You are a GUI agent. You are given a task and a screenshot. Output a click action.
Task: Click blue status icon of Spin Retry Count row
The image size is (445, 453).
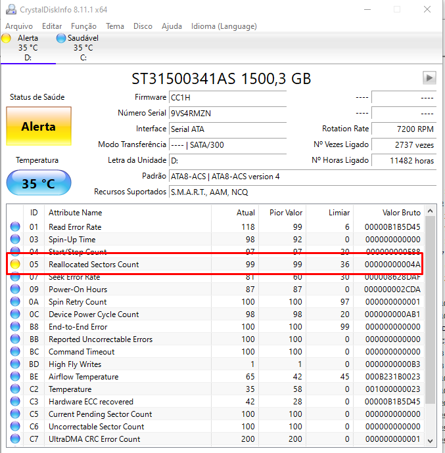15,301
